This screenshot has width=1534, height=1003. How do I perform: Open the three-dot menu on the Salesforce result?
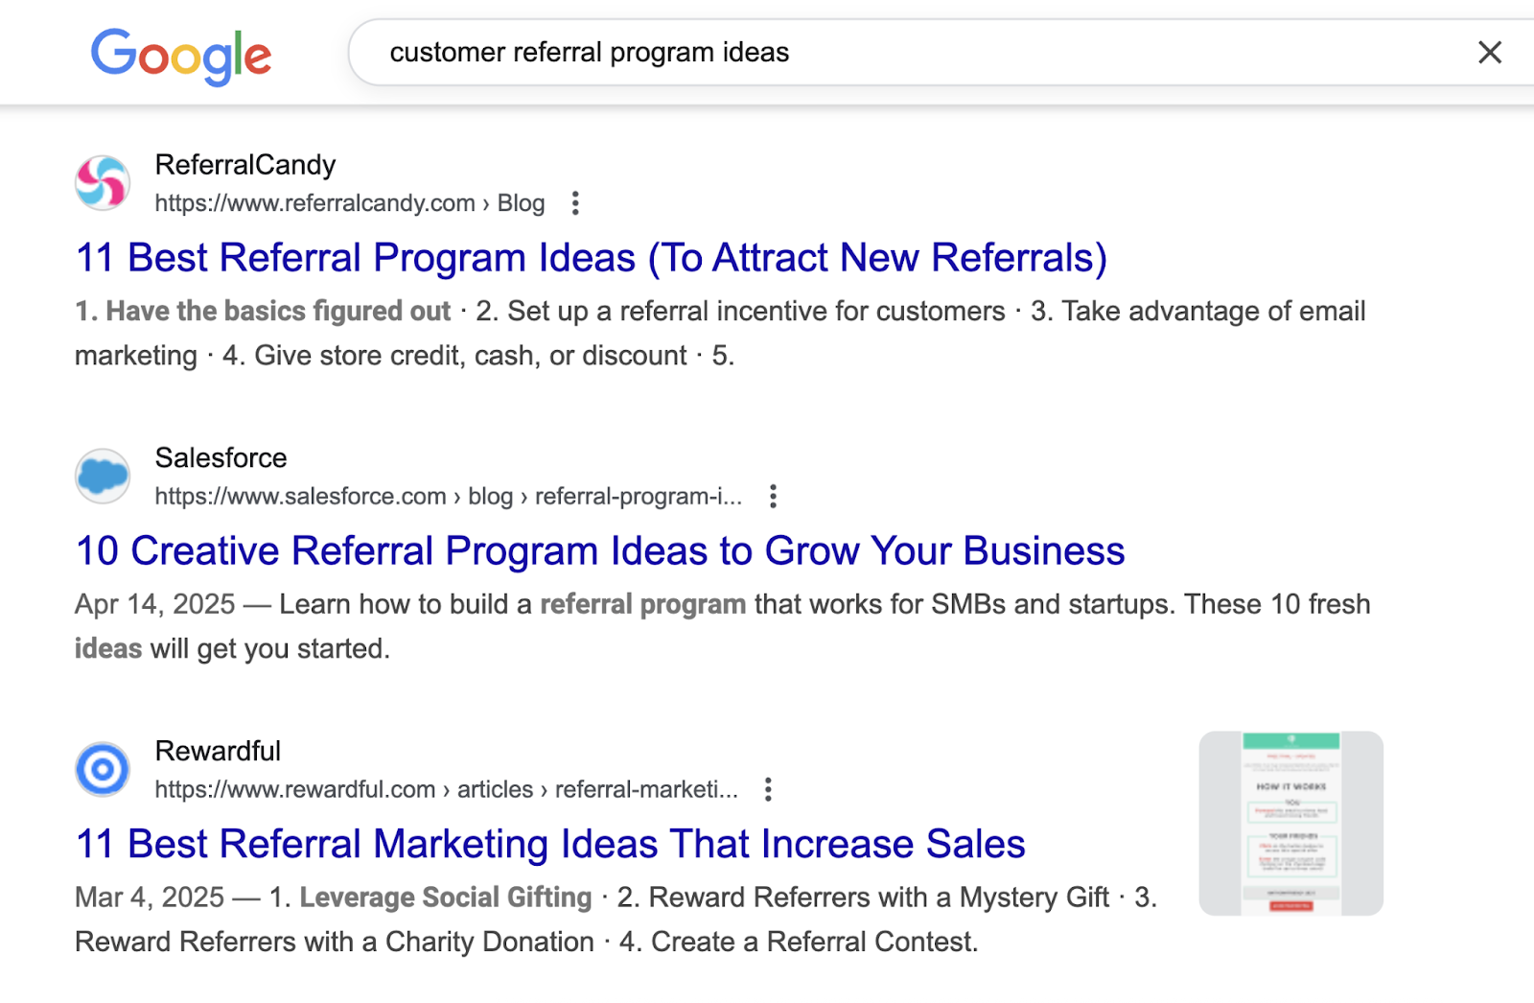click(x=773, y=497)
